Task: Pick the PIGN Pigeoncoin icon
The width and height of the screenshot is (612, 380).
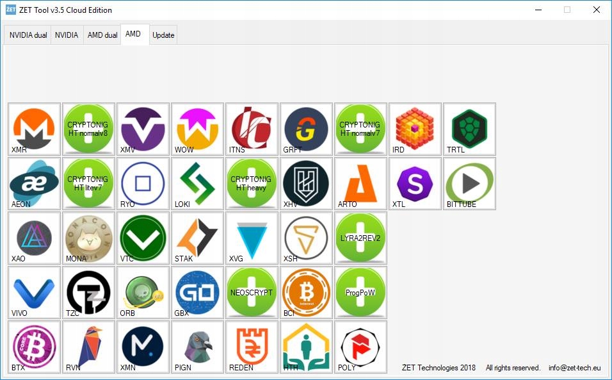Action: click(198, 347)
